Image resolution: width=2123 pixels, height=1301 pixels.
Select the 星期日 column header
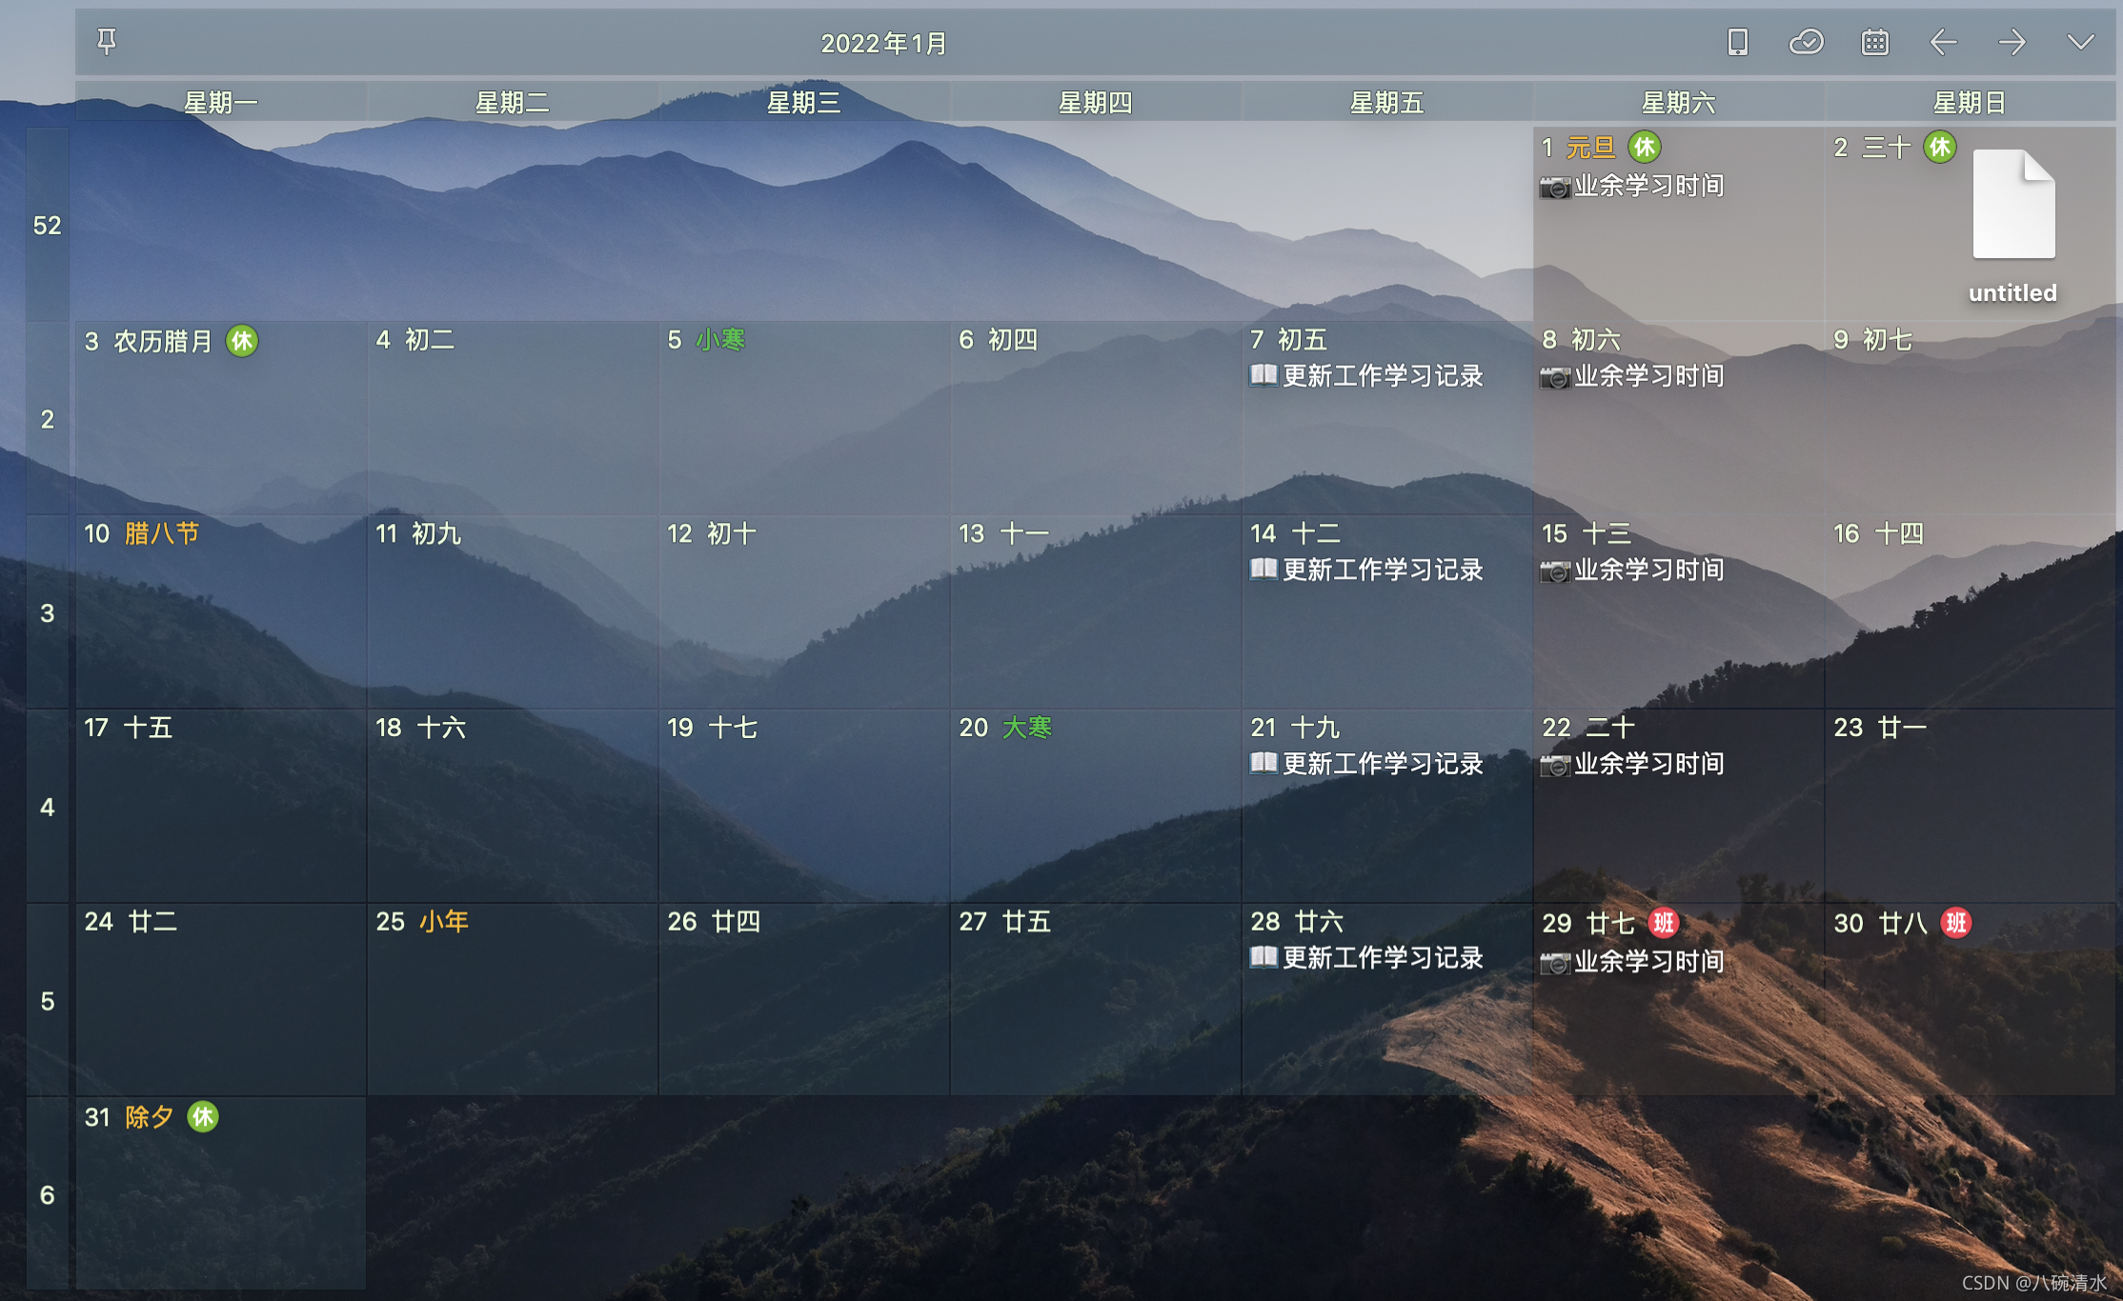coord(1969,102)
